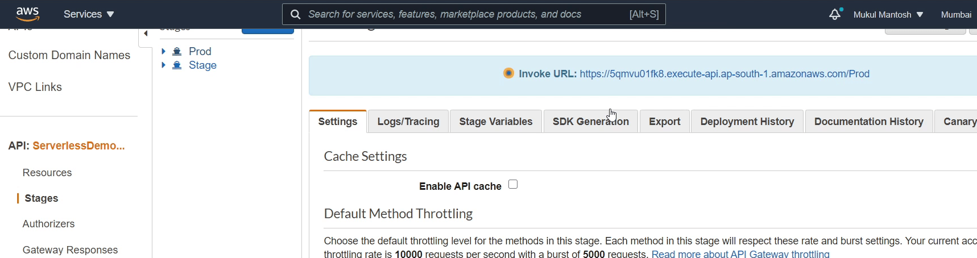Open Read more about API Gateway throttling
This screenshot has width=977, height=258.
pos(740,254)
